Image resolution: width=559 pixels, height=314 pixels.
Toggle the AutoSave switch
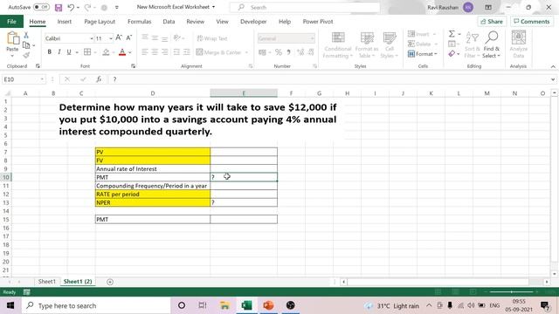pyautogui.click(x=41, y=7)
